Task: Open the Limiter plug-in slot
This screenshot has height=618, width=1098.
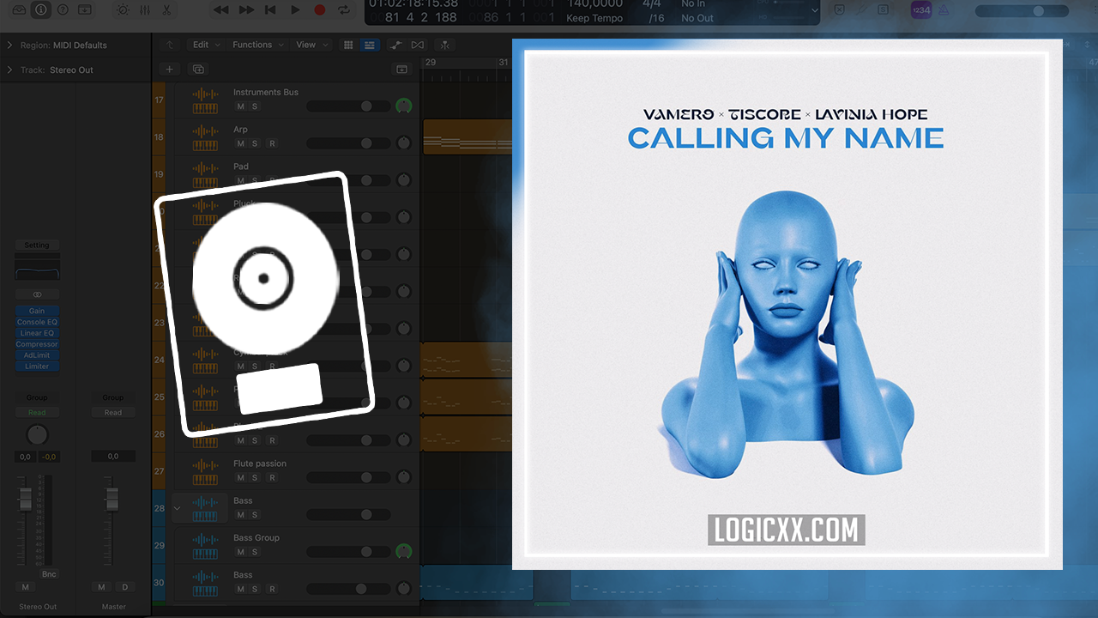Action: (x=37, y=367)
